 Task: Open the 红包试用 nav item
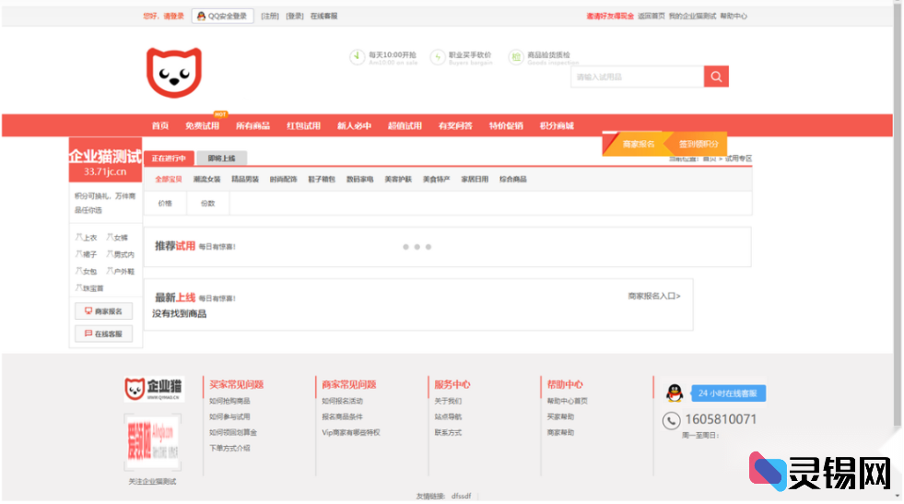pyautogui.click(x=304, y=125)
